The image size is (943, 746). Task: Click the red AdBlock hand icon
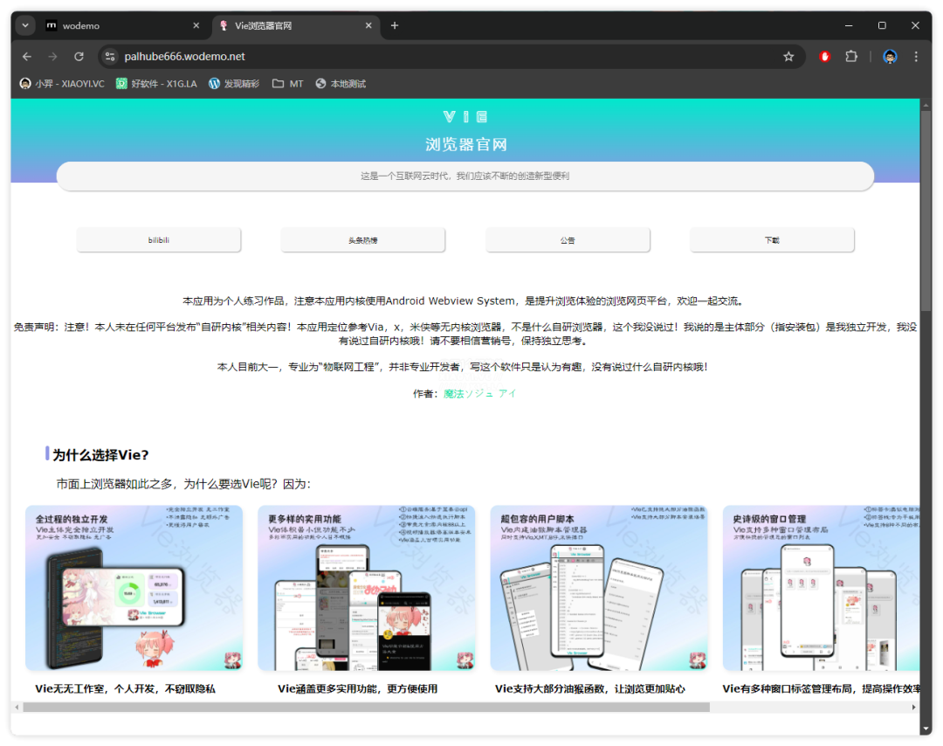point(823,56)
